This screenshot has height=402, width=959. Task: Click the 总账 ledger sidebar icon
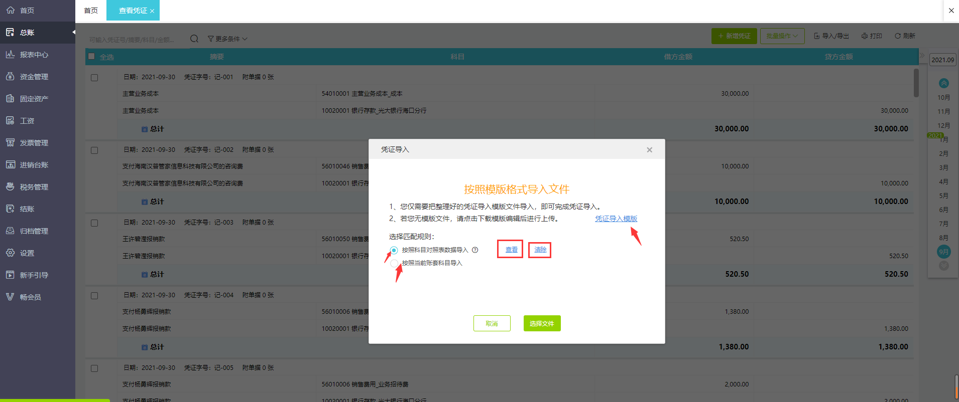pos(10,33)
